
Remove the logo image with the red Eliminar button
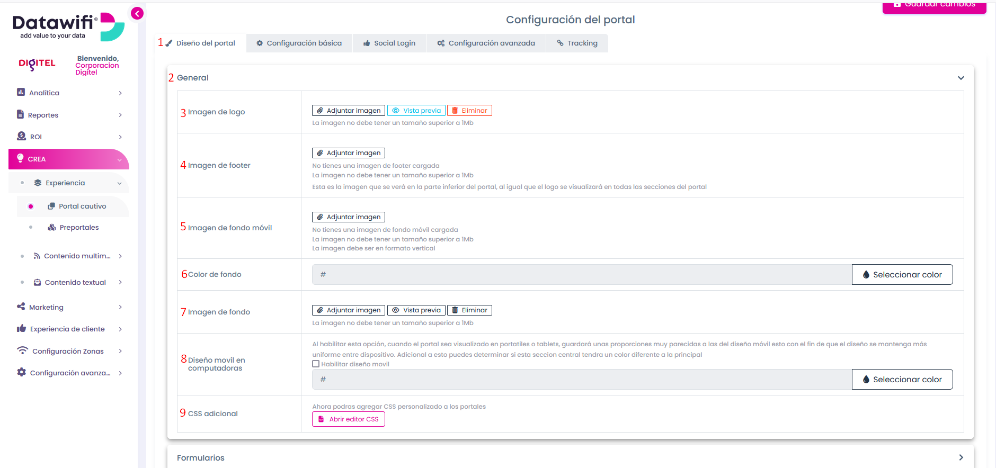(x=469, y=111)
